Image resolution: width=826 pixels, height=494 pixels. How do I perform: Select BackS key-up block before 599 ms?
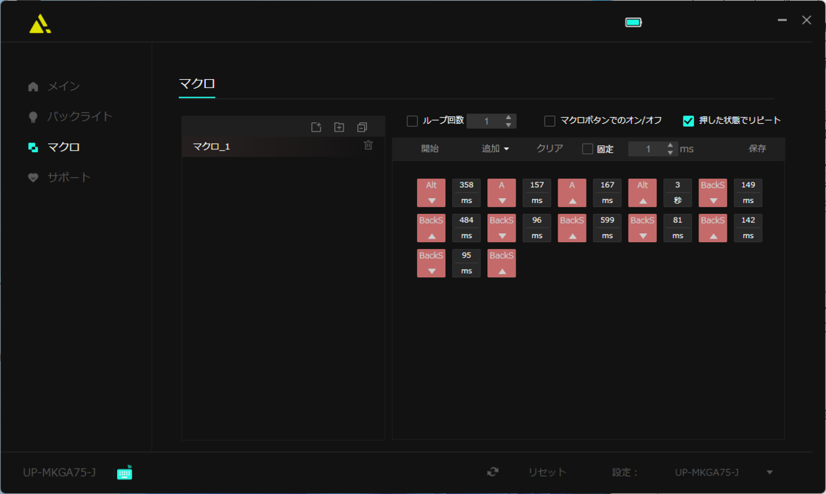572,228
